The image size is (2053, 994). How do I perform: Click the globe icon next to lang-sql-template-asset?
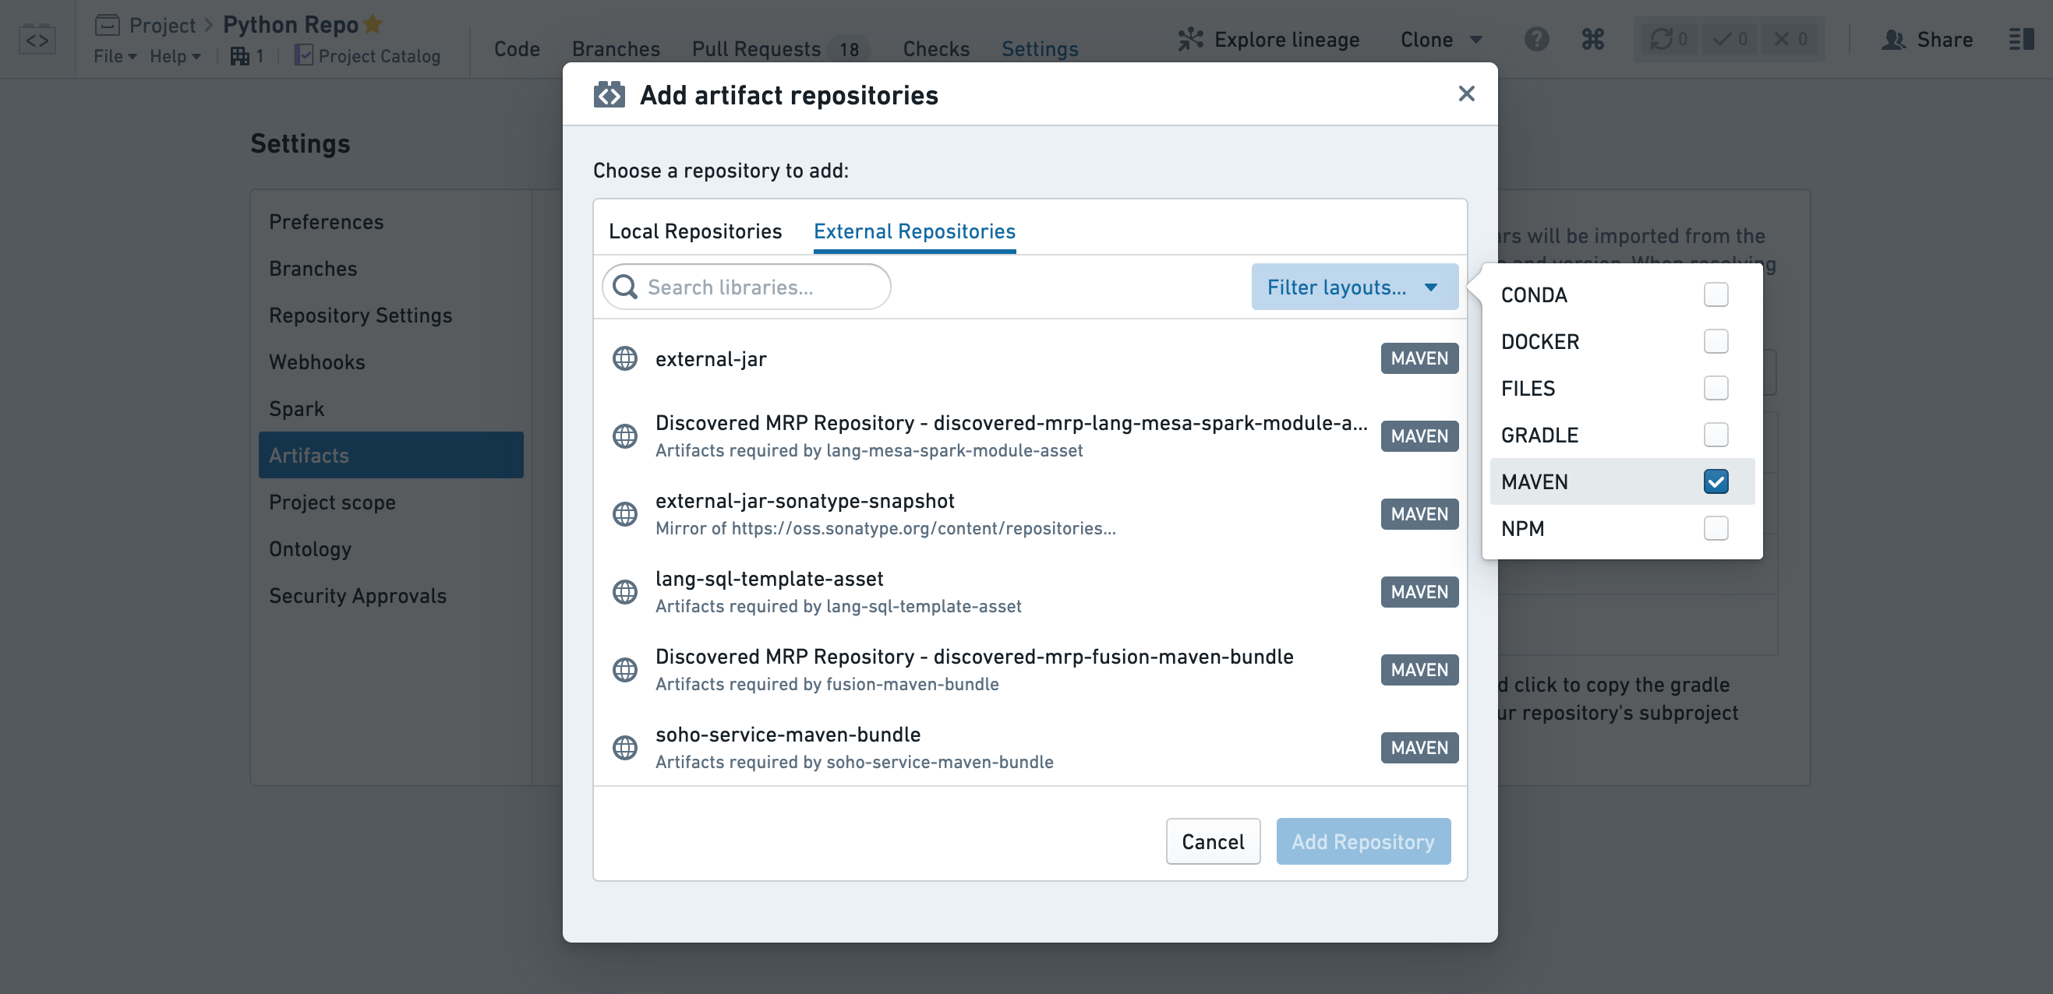624,591
